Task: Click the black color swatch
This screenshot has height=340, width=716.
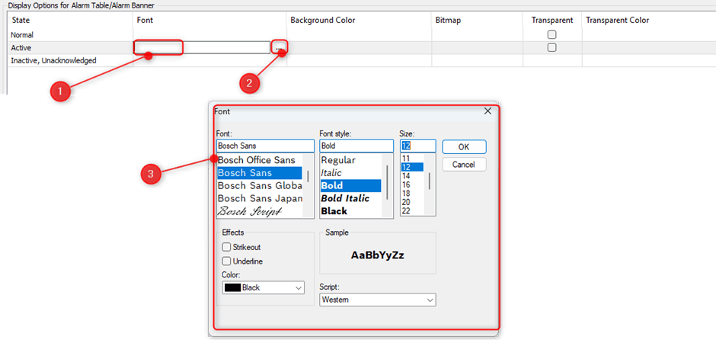Action: (232, 287)
